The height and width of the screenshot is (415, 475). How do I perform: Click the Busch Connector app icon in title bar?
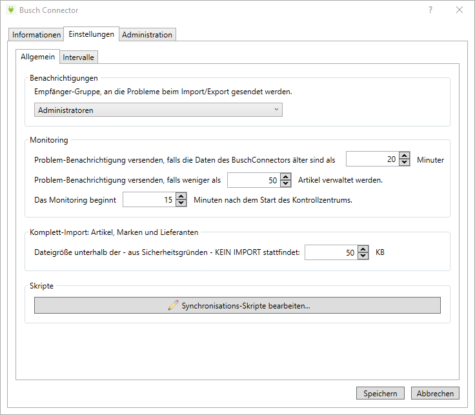click(10, 10)
